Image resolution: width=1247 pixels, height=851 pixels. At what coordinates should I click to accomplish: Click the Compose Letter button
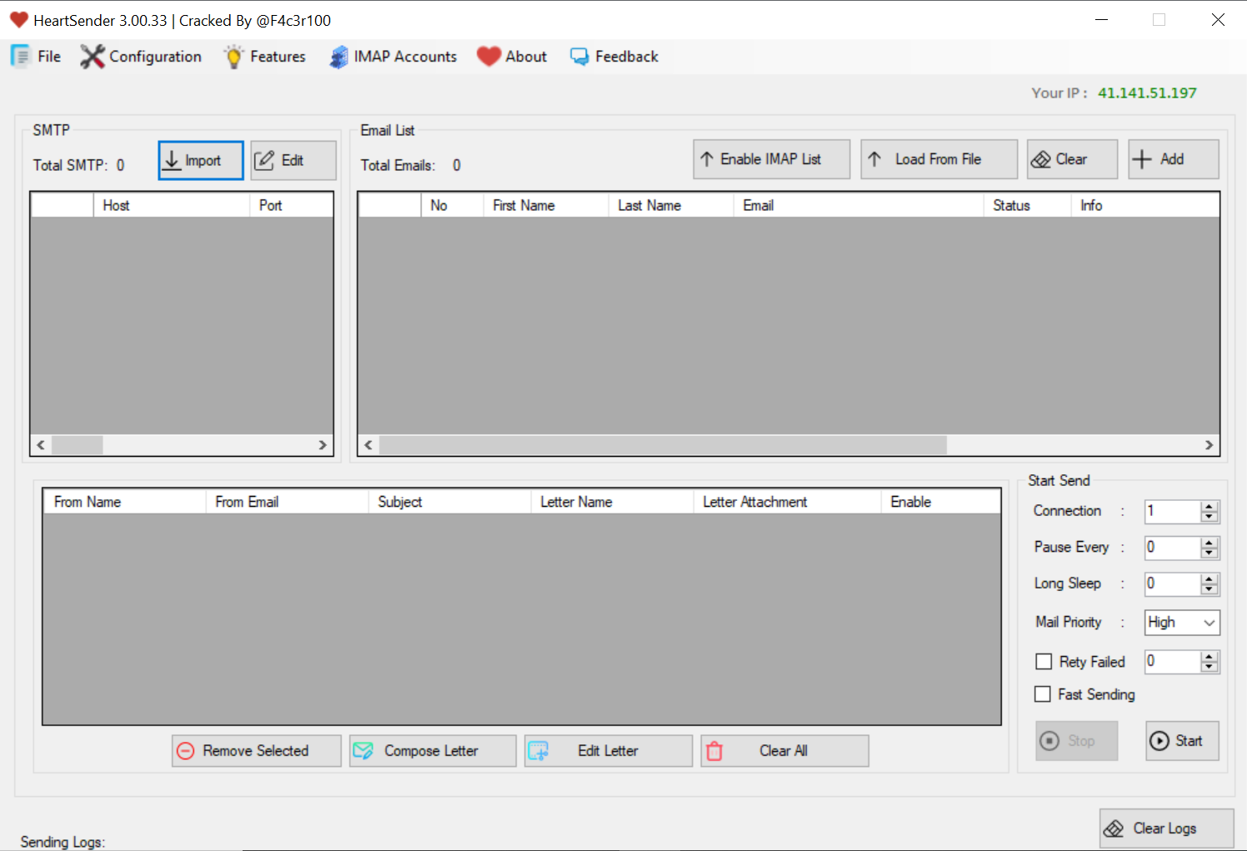click(432, 751)
